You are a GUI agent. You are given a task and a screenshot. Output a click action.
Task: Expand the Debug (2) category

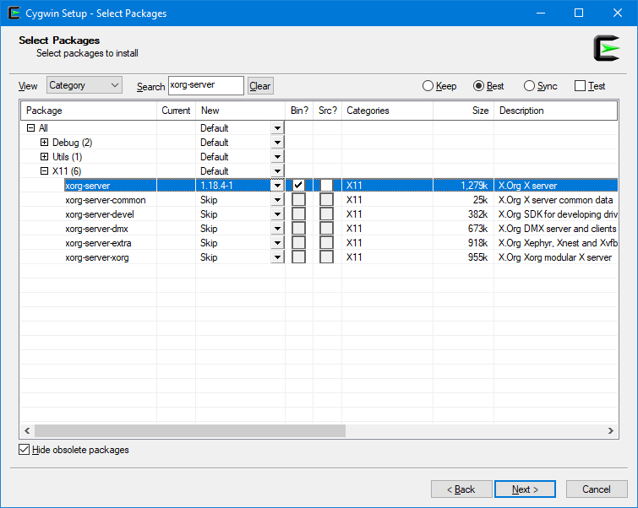45,143
